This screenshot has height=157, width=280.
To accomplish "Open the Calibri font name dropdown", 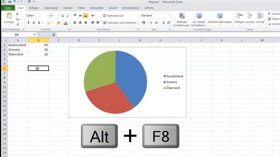I will pyautogui.click(x=48, y=16).
